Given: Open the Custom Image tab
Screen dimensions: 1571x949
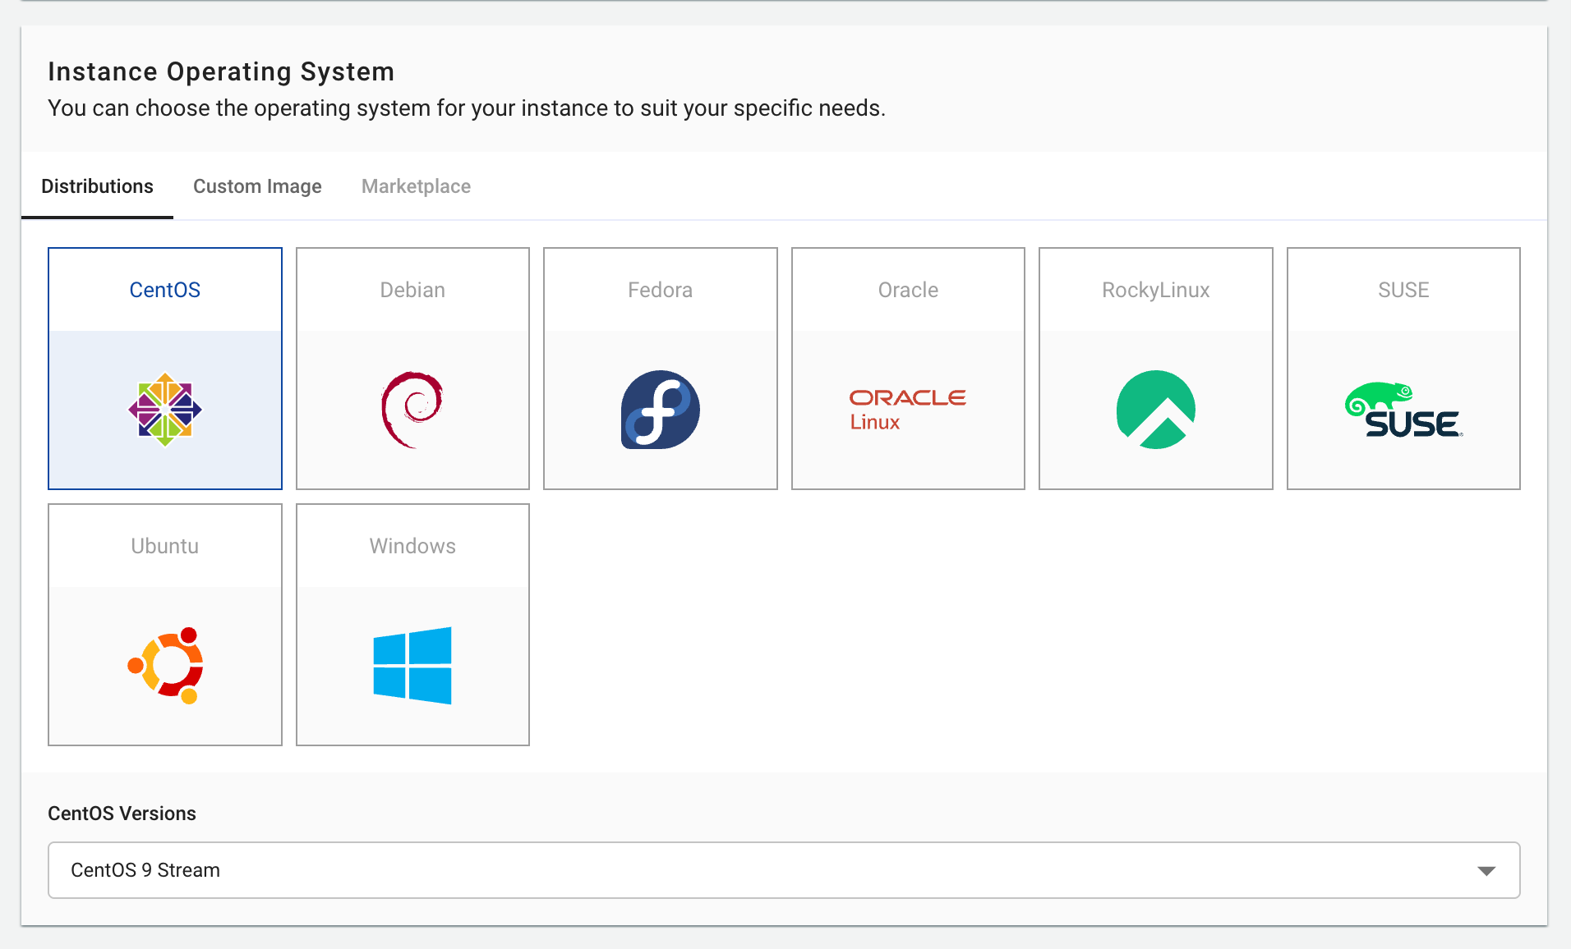Looking at the screenshot, I should tap(257, 186).
